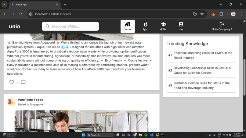Click the unio logo text

[x=15, y=26]
